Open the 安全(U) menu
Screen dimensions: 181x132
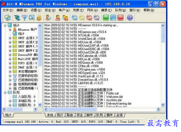pos(50,10)
